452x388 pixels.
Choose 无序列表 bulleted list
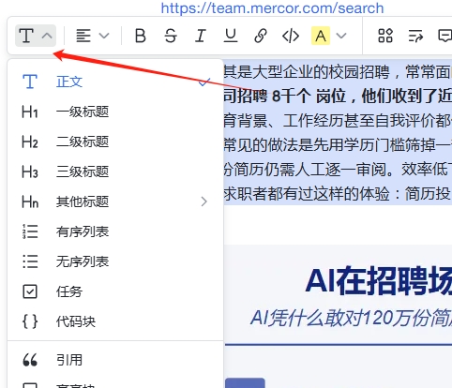point(115,261)
